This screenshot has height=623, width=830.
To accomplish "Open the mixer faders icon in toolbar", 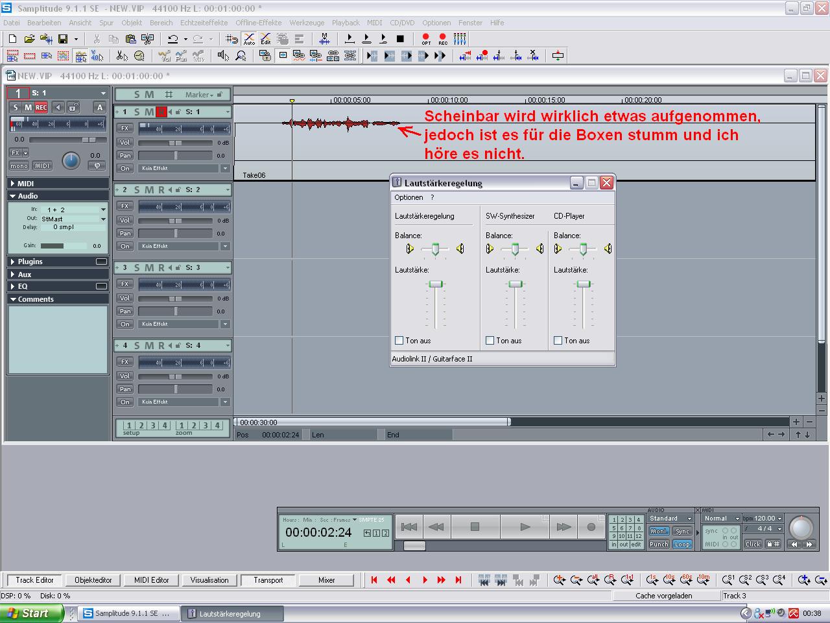I will point(460,39).
